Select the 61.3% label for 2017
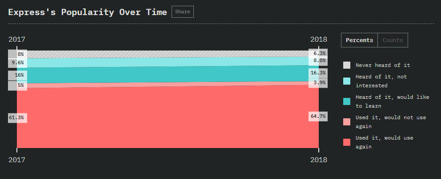Screen dimensions: 441x179 17,118
